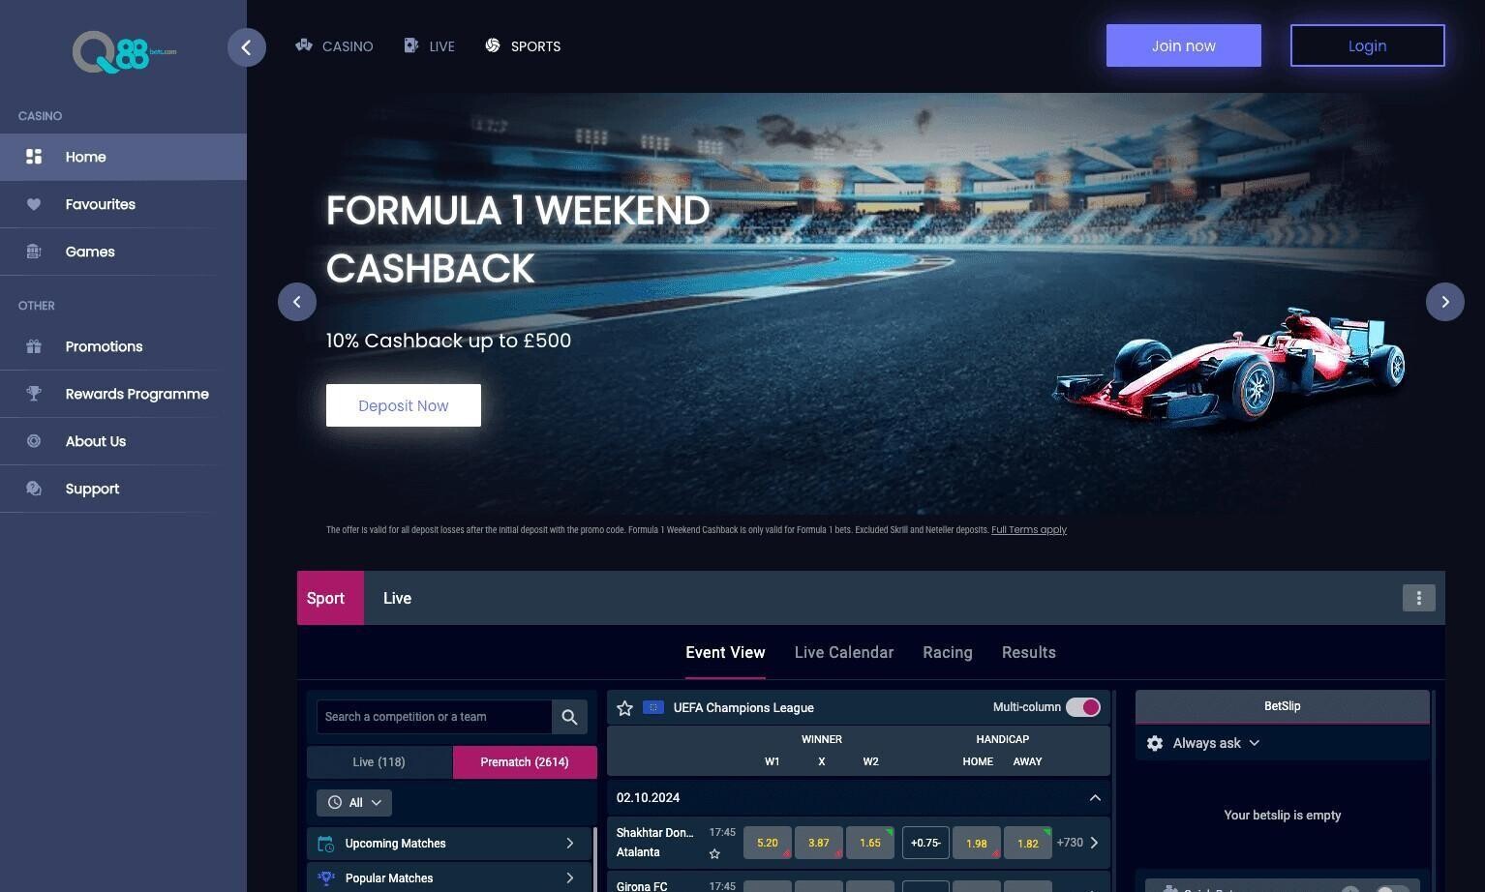
Task: Collapse the sidebar with the arrow button
Action: (x=247, y=47)
